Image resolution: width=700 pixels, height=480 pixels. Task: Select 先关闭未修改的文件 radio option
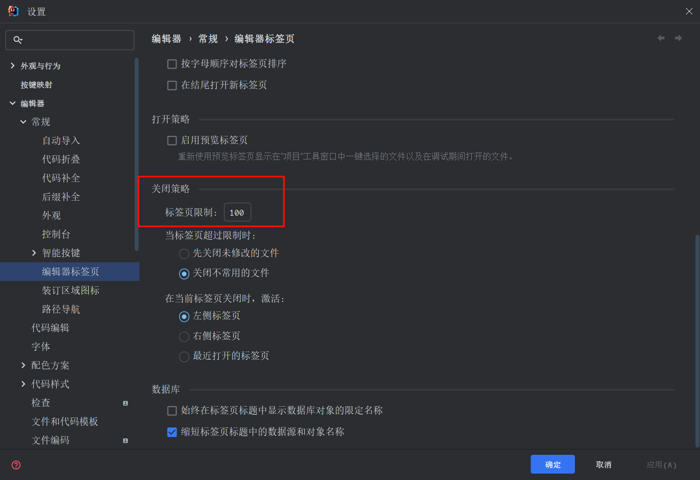point(184,254)
